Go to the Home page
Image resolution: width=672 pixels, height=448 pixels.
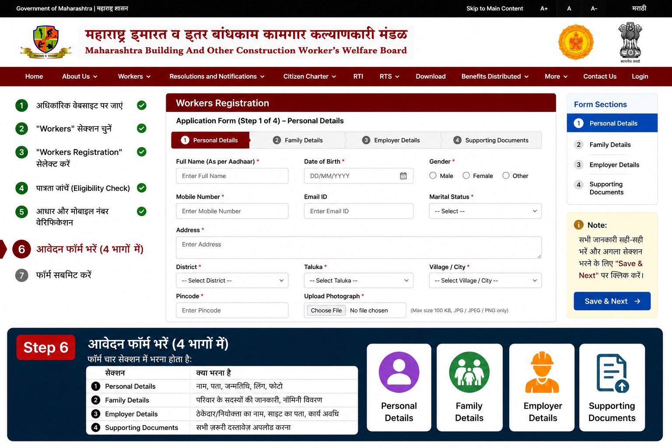tap(34, 77)
